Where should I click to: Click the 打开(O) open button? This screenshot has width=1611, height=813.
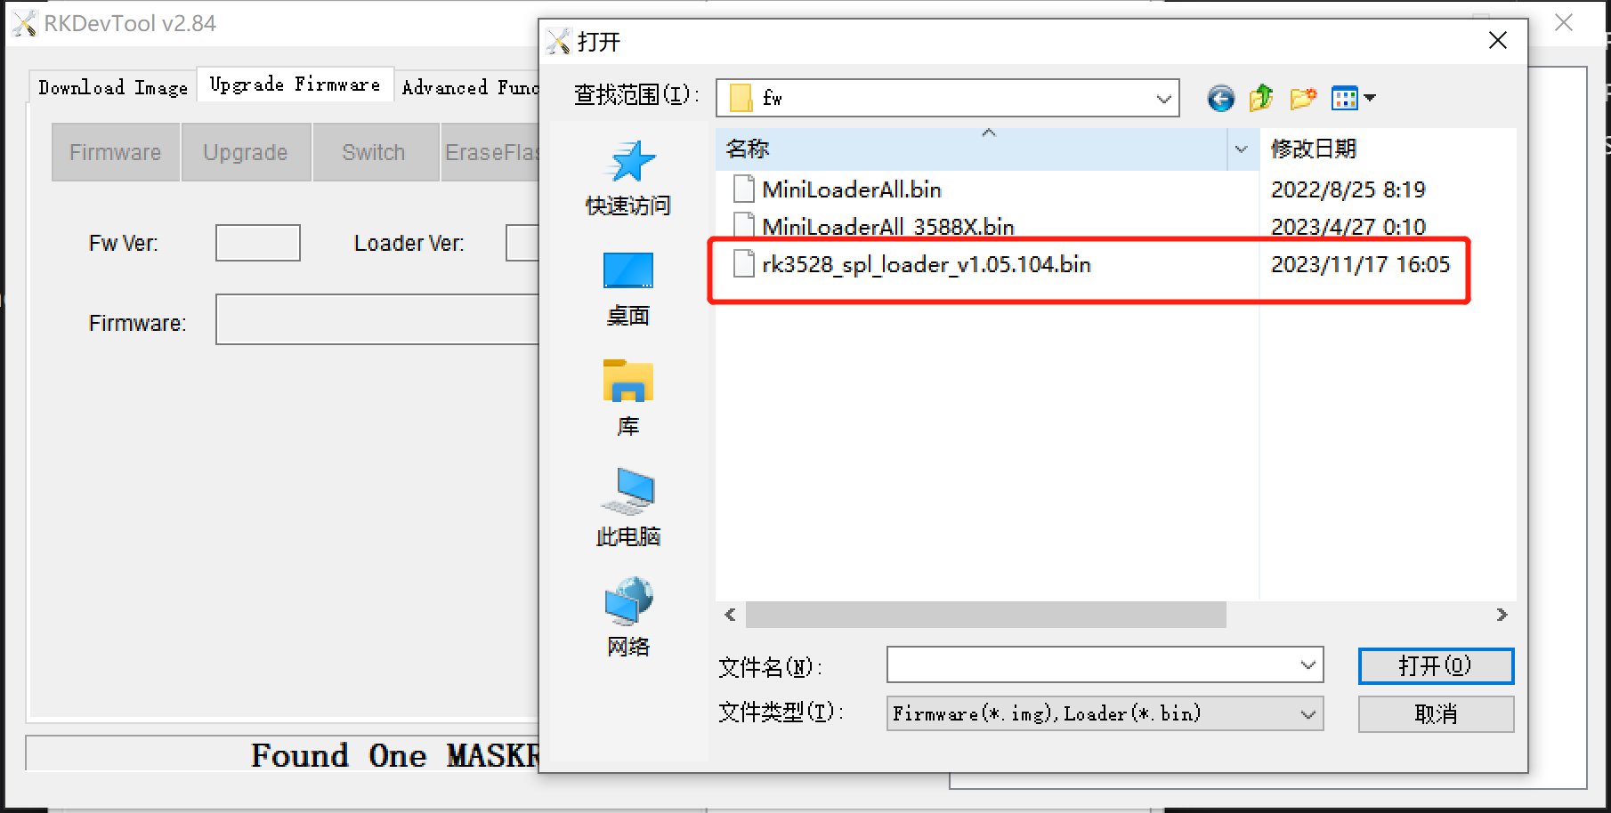click(1436, 665)
